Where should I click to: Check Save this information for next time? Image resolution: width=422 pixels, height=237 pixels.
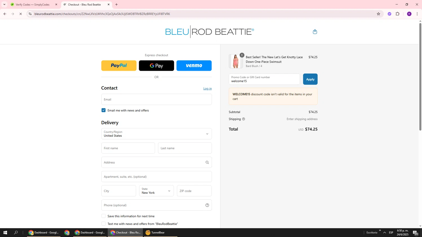(104, 216)
